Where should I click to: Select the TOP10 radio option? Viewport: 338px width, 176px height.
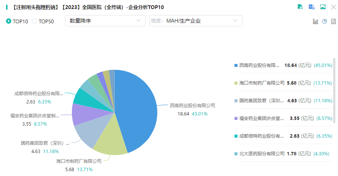click(9, 21)
